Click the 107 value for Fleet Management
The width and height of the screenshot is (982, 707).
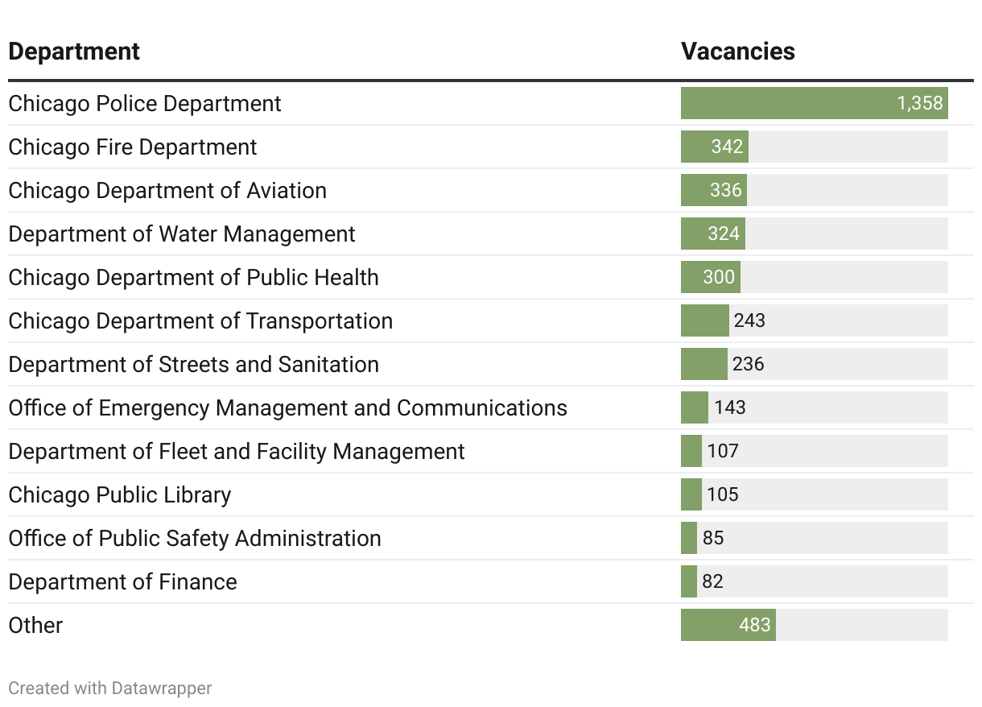(723, 452)
